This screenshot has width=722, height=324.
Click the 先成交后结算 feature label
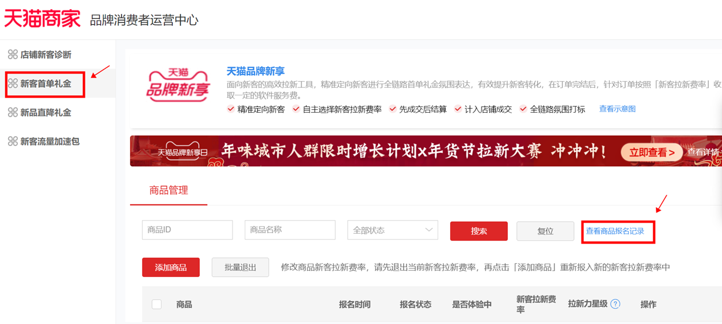(x=423, y=109)
